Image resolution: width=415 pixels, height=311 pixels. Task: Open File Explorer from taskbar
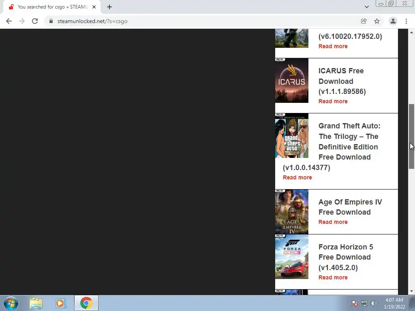point(36,303)
